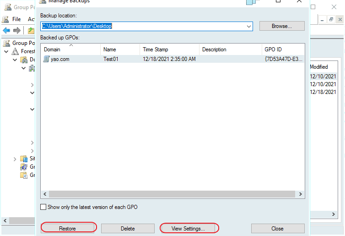The width and height of the screenshot is (345, 236).
Task: Click the GPO icon beside yao.com
Action: 46,59
